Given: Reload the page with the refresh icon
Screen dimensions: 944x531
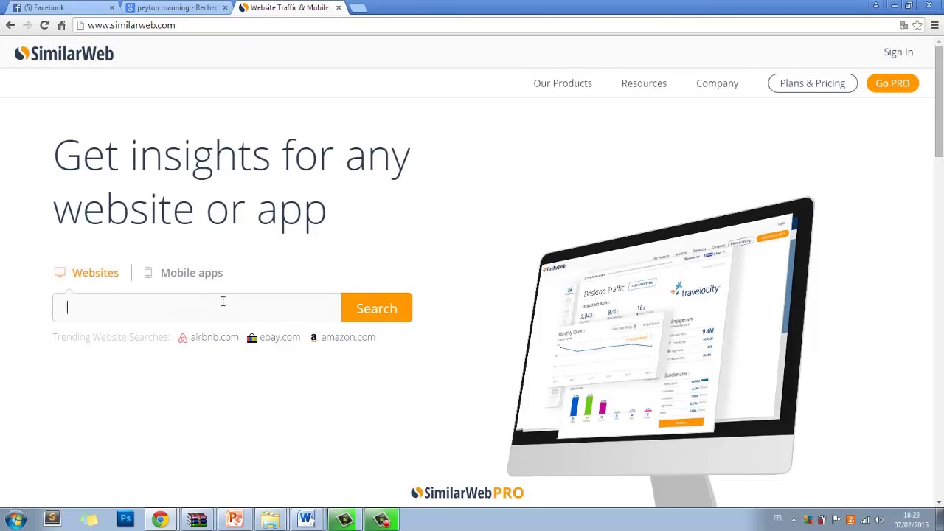Looking at the screenshot, I should pyautogui.click(x=44, y=25).
